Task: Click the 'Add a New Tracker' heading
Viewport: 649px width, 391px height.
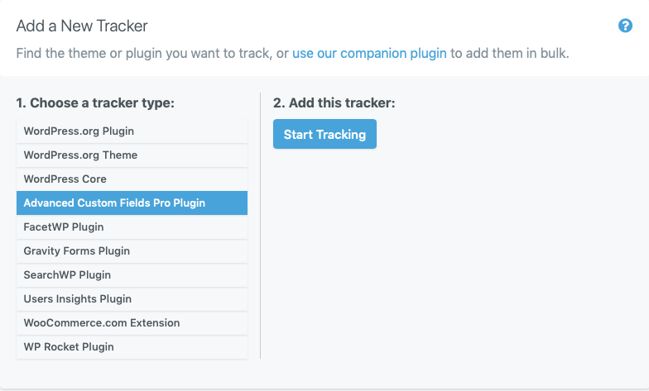Action: click(82, 26)
